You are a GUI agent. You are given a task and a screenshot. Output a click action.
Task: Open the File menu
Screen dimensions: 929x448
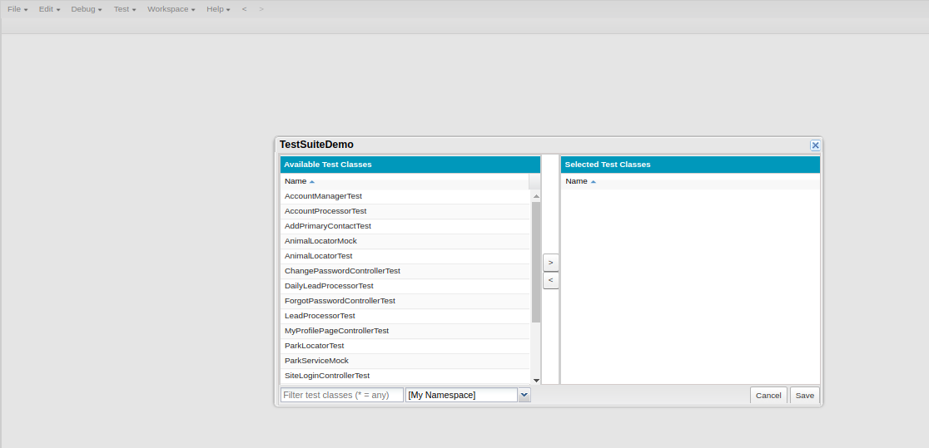click(x=17, y=9)
